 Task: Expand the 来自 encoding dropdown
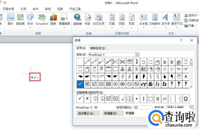pos(191,108)
